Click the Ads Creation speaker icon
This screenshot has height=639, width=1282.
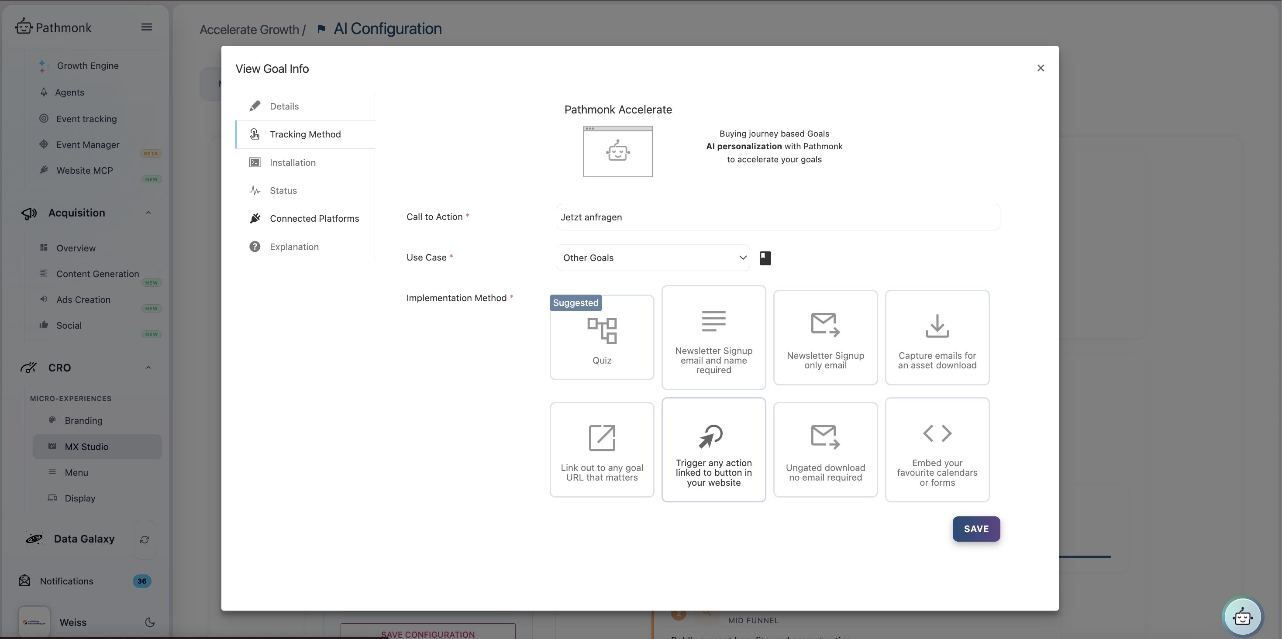click(x=44, y=299)
